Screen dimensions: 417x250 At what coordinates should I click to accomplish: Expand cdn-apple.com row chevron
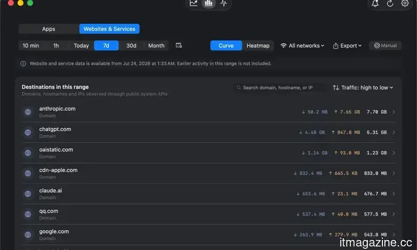[394, 173]
